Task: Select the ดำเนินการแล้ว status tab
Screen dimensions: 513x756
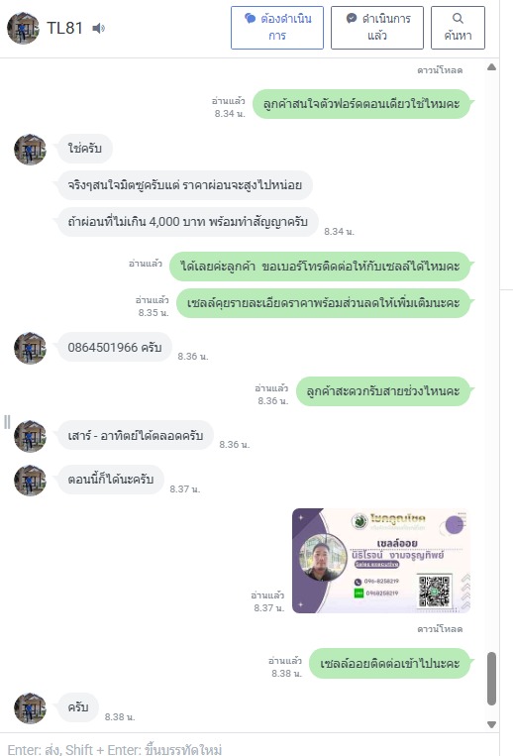Action: (x=377, y=28)
